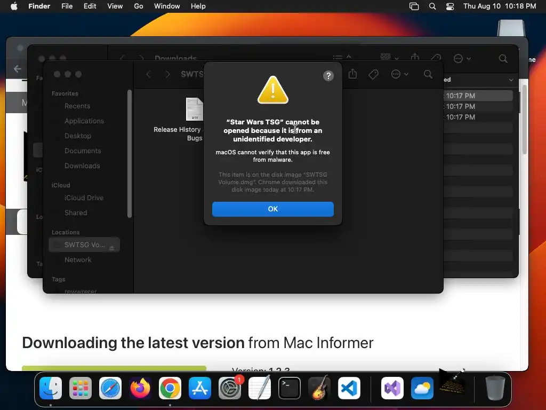The image size is (546, 410).
Task: Click the Stage Manager icon in the menu bar
Action: coord(414,6)
